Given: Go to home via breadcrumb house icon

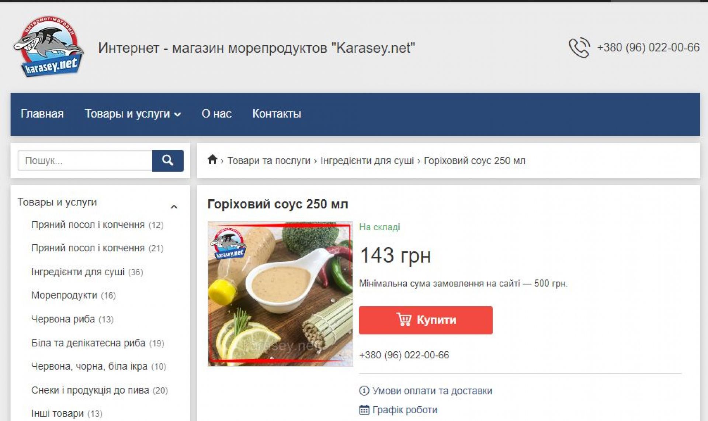Looking at the screenshot, I should [x=212, y=160].
